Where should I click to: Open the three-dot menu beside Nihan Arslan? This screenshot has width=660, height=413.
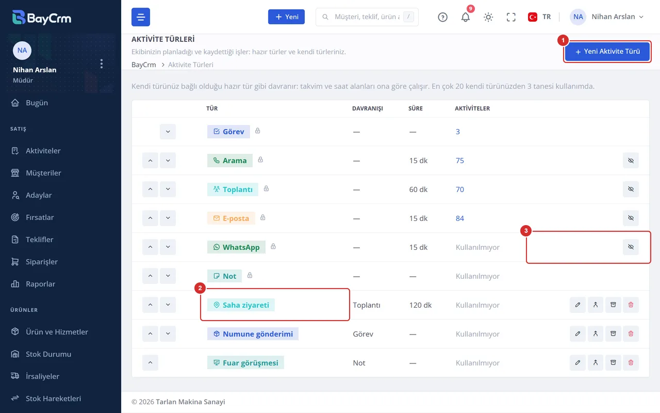102,63
